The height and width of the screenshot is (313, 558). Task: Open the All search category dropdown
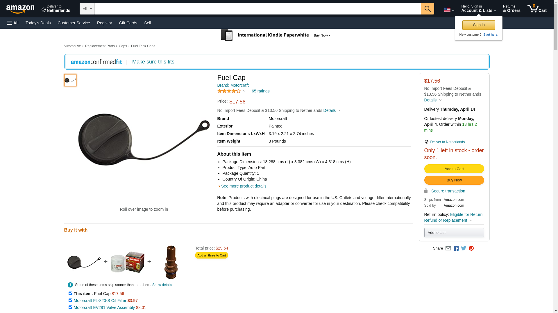(87, 9)
